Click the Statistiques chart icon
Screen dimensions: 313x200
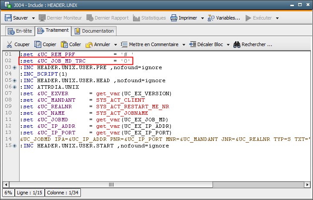pos(137,18)
